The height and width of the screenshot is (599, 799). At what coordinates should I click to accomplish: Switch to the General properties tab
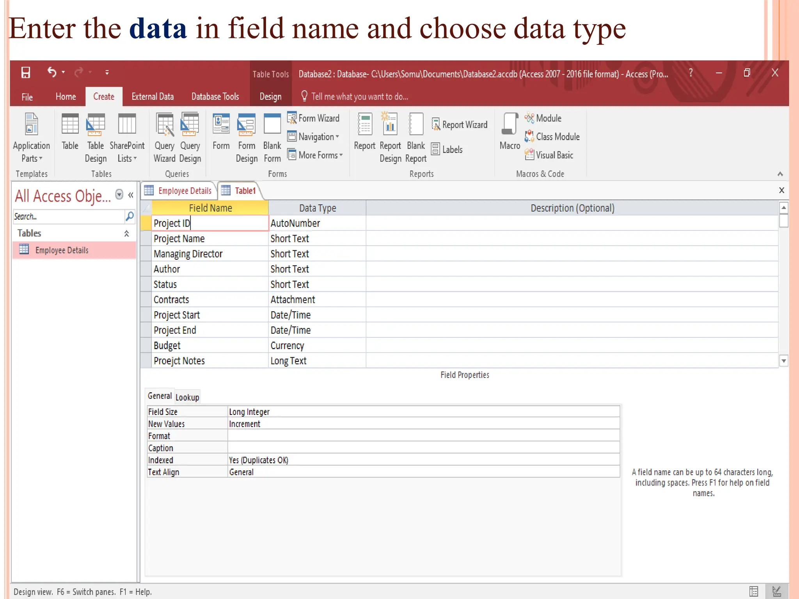pos(160,396)
